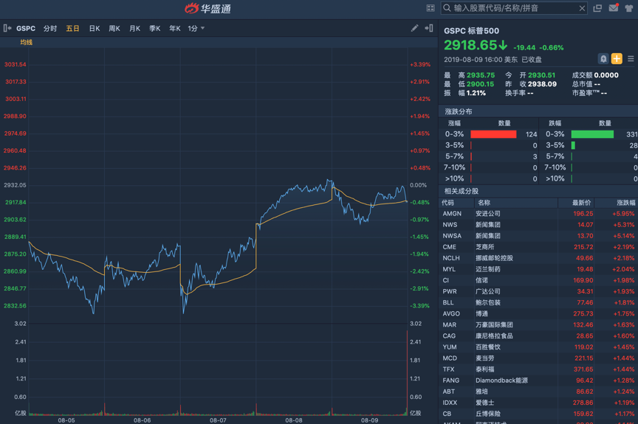Click the 华盛通 logo
The width and height of the screenshot is (638, 424).
pos(208,9)
